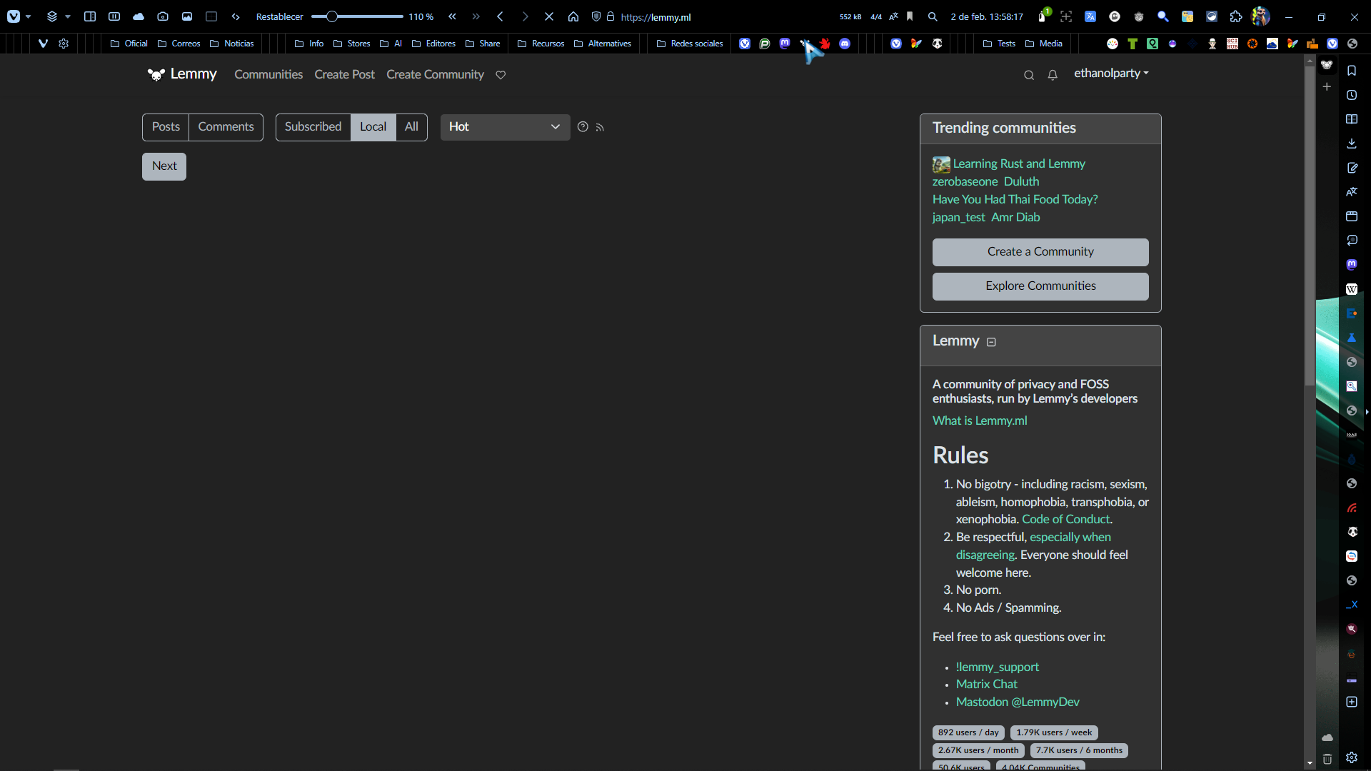This screenshot has width=1371, height=771.
Task: Open the Vivaldi main menu icon
Action: (14, 16)
